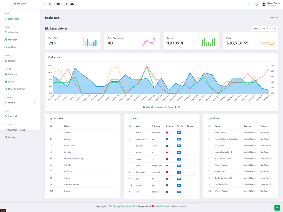Follow the Change Your Website Title footer link
283x212 pixels.
coord(125,206)
